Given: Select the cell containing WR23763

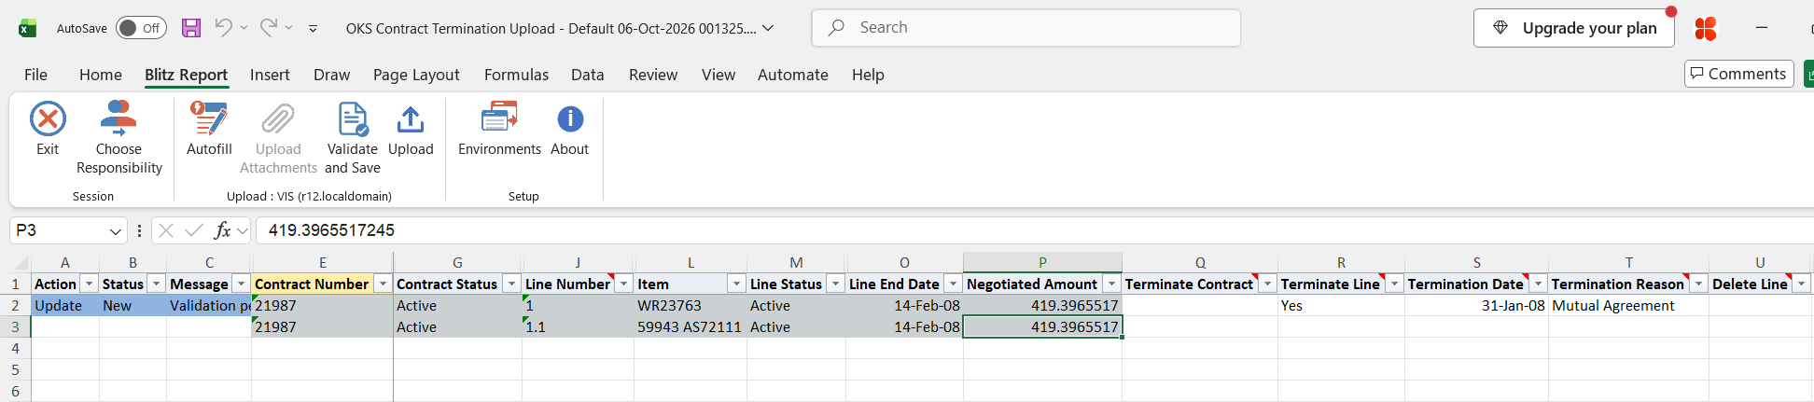Looking at the screenshot, I should [x=691, y=305].
